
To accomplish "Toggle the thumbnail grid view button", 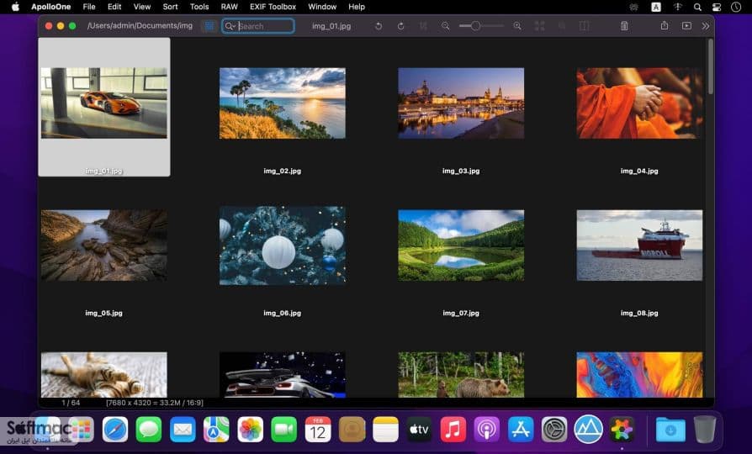I will tap(209, 26).
